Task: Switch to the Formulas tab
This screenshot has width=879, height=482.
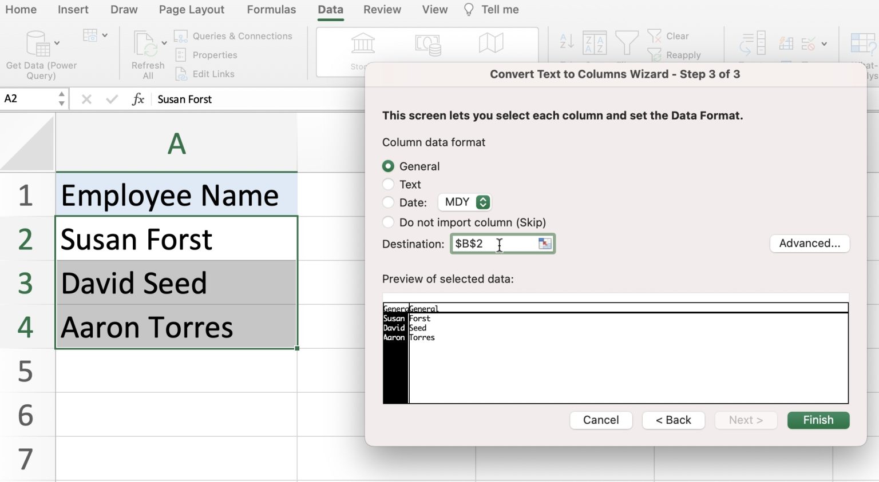Action: point(271,10)
